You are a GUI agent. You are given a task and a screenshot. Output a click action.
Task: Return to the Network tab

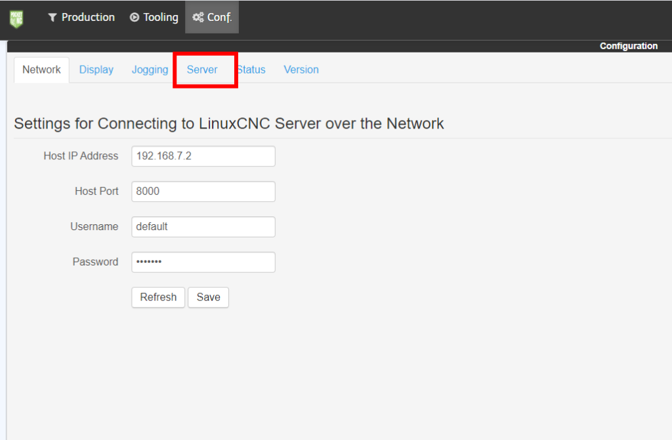click(41, 70)
